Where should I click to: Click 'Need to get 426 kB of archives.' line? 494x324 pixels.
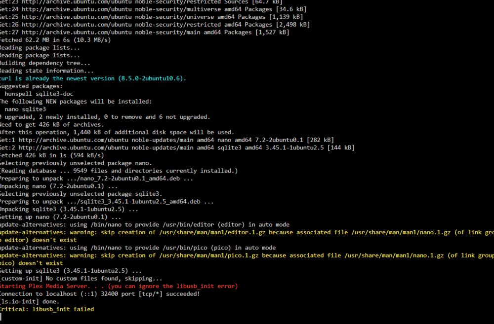click(x=52, y=125)
